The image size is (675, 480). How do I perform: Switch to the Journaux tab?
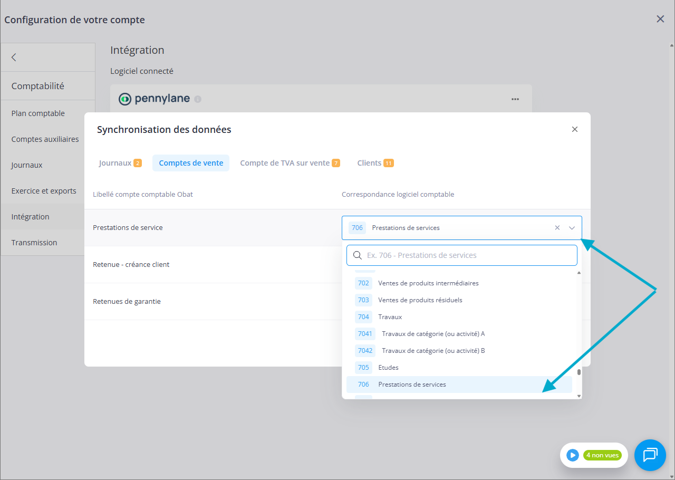(x=120, y=163)
